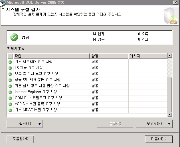Click green check icon for 보류 중 다시 부팅 row
Screen dimensions: 180x147
pos(10,74)
